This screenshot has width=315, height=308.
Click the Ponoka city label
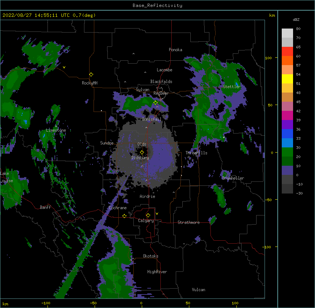175,50
